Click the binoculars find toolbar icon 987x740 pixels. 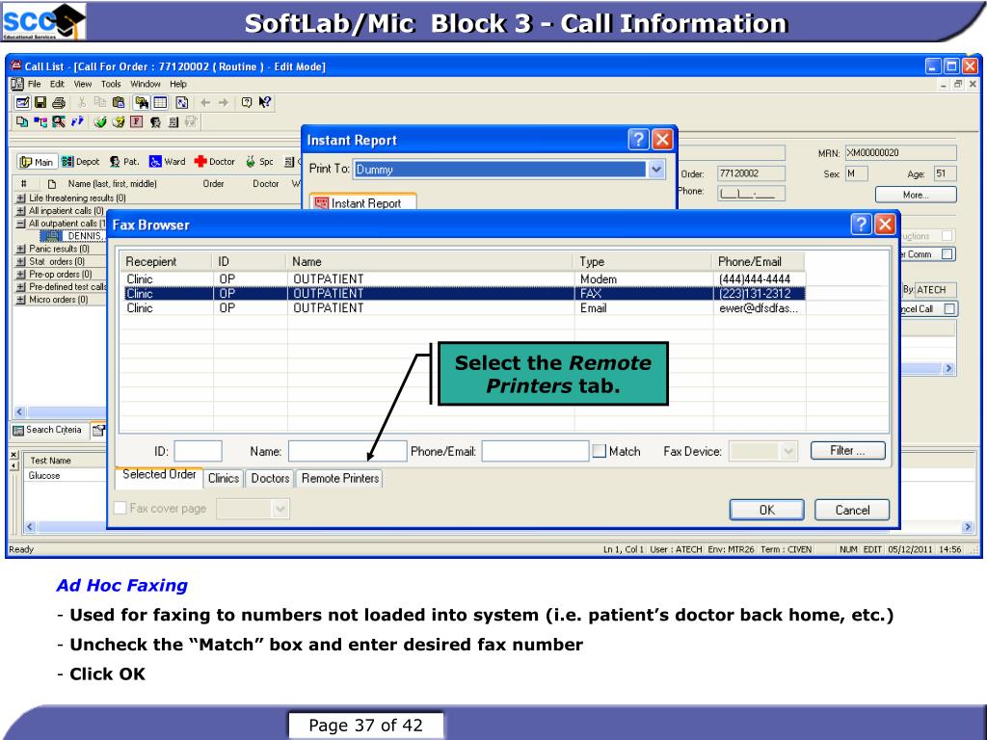tap(142, 102)
